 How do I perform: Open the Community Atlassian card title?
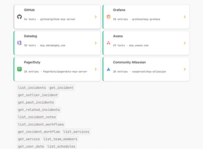[130, 62]
